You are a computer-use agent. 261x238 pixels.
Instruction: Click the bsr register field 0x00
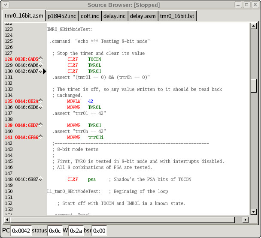click(x=99, y=231)
